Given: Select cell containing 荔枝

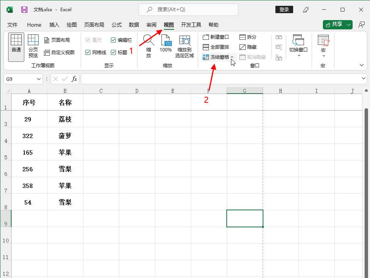Looking at the screenshot, I should tap(65, 119).
